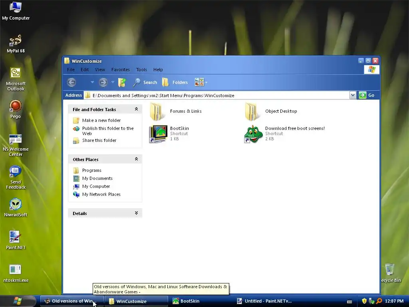Viewport: 409px width, 307px height.
Task: Toggle the Folders pane button
Action: 175,82
